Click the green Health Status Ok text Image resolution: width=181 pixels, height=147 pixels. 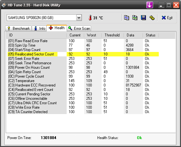click(x=139, y=138)
